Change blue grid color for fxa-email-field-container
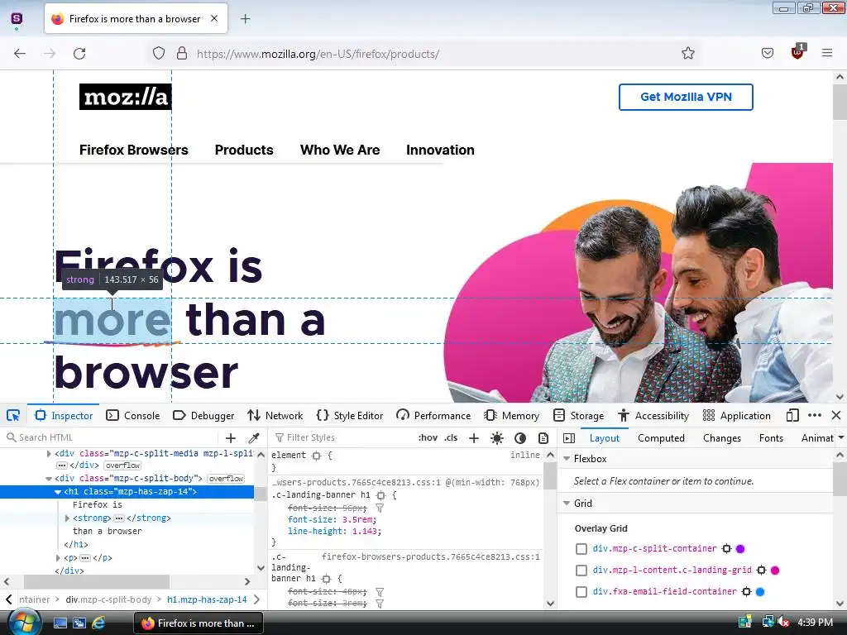This screenshot has width=847, height=635. 760,592
